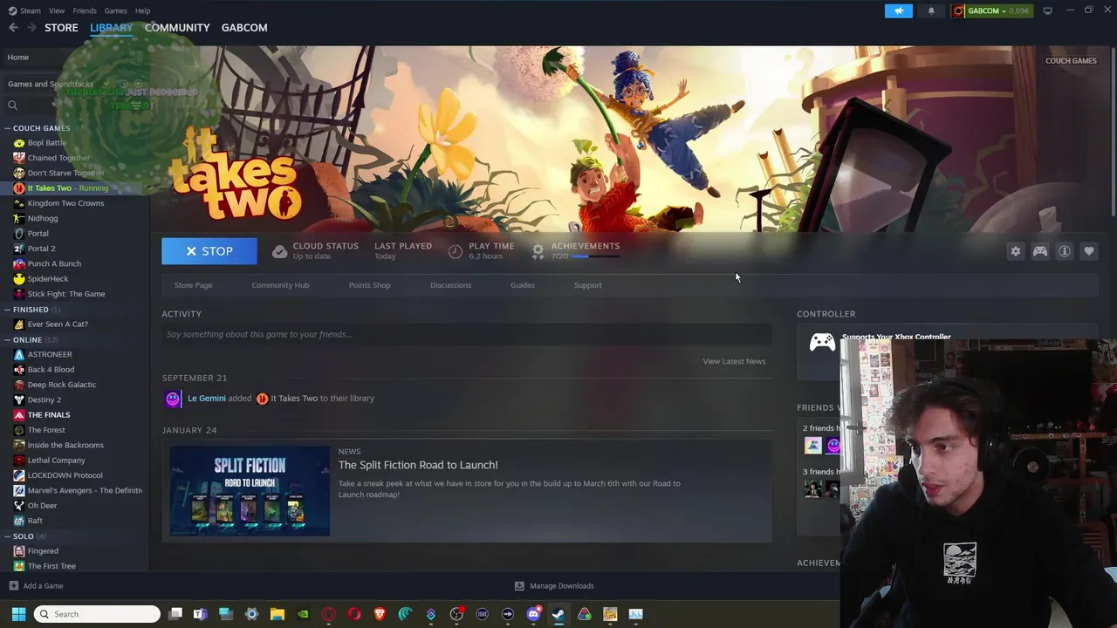1117x628 pixels.
Task: Click the Manage Downloads icon
Action: click(519, 586)
